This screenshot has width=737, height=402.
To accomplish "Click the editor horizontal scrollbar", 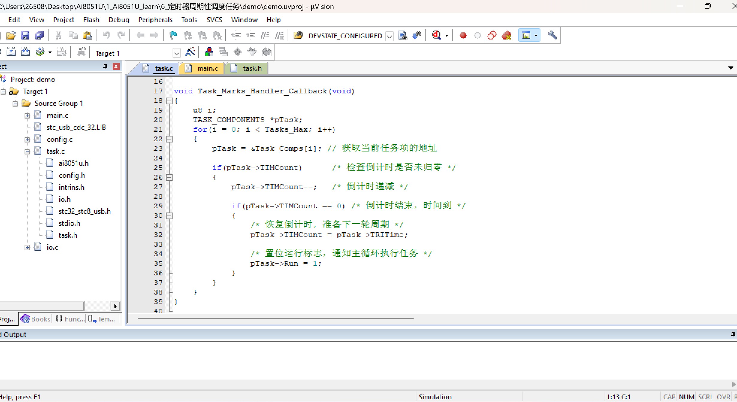I will click(276, 318).
